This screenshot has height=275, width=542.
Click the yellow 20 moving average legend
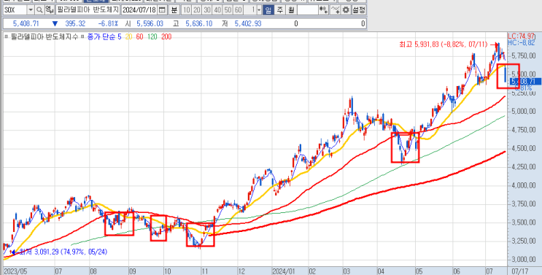tap(128, 36)
